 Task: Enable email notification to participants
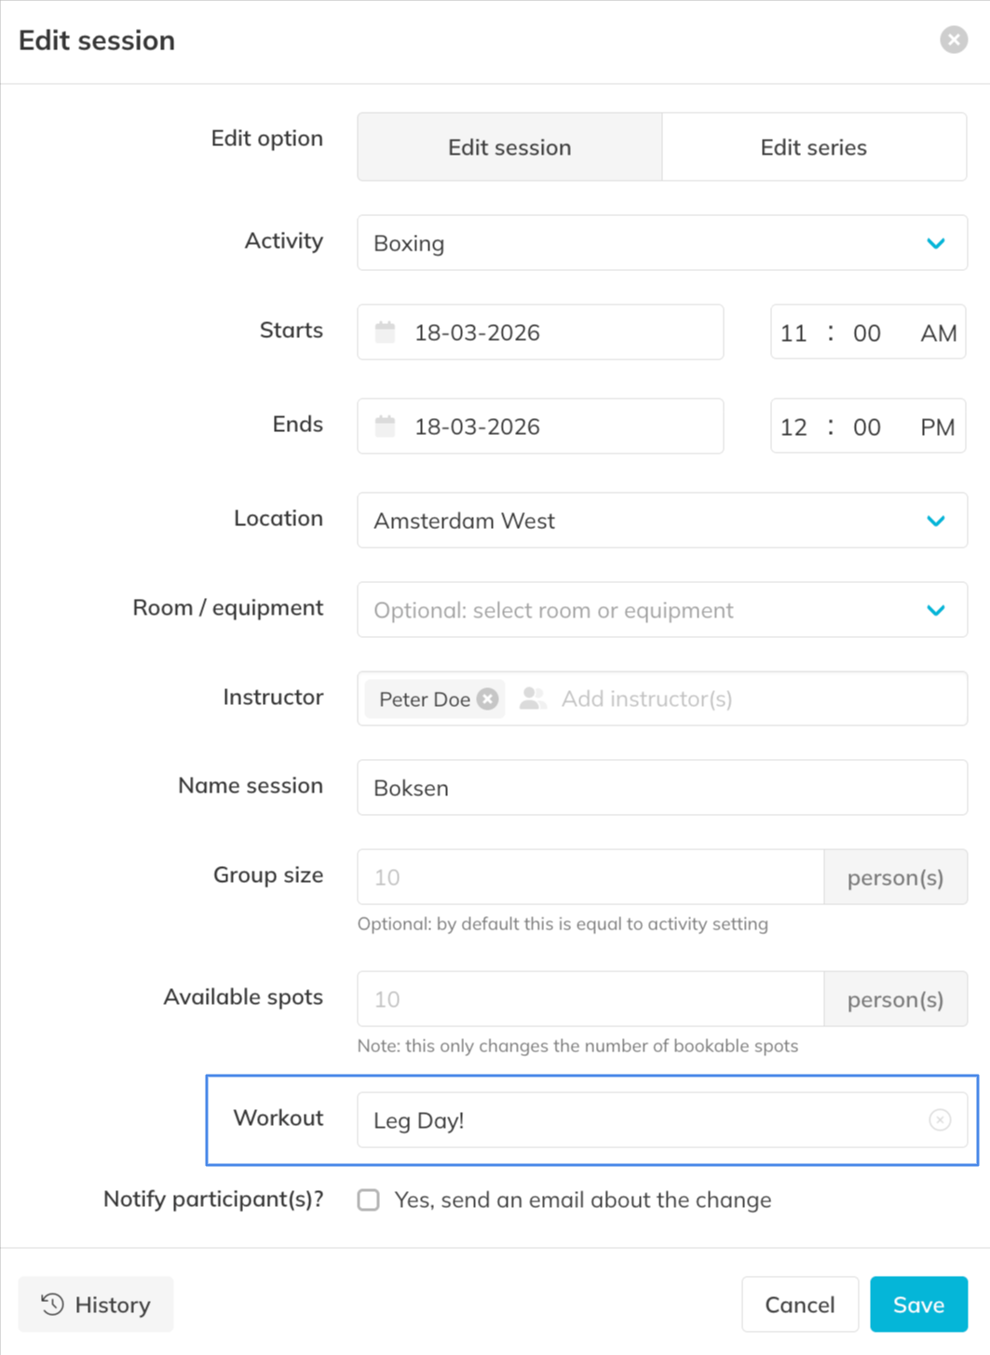click(369, 1199)
